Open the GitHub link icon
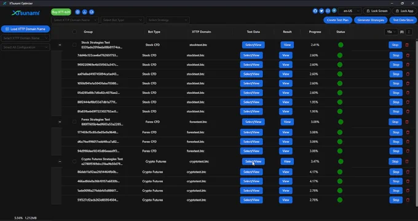Image resolution: width=418 pixels, height=221 pixels. coord(315,11)
